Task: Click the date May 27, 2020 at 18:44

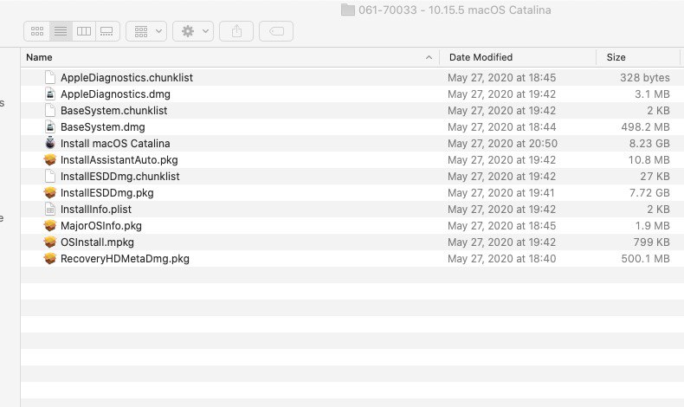Action: (x=501, y=127)
